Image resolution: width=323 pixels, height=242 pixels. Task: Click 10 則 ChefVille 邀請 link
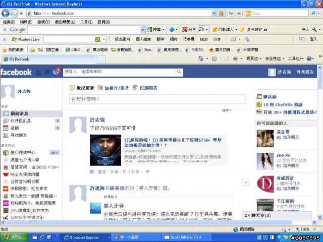[283, 105]
